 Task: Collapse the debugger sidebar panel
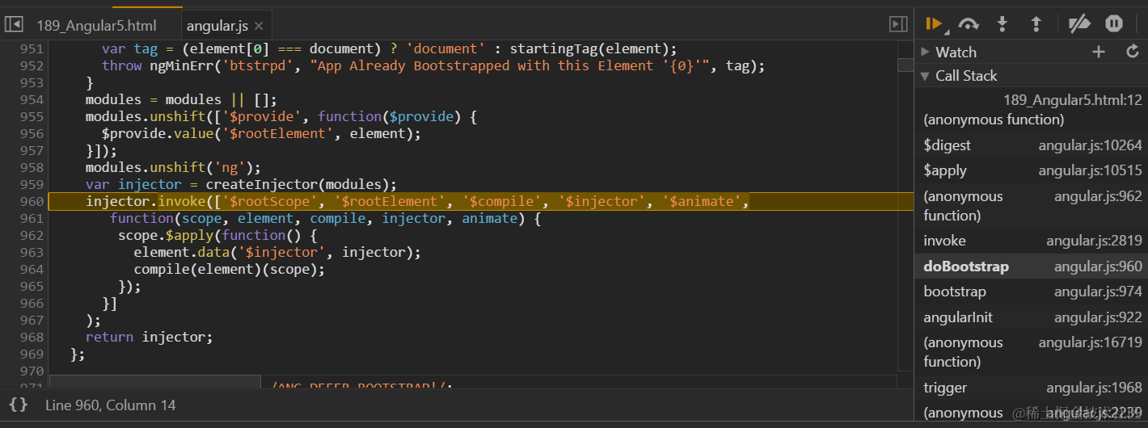(898, 24)
